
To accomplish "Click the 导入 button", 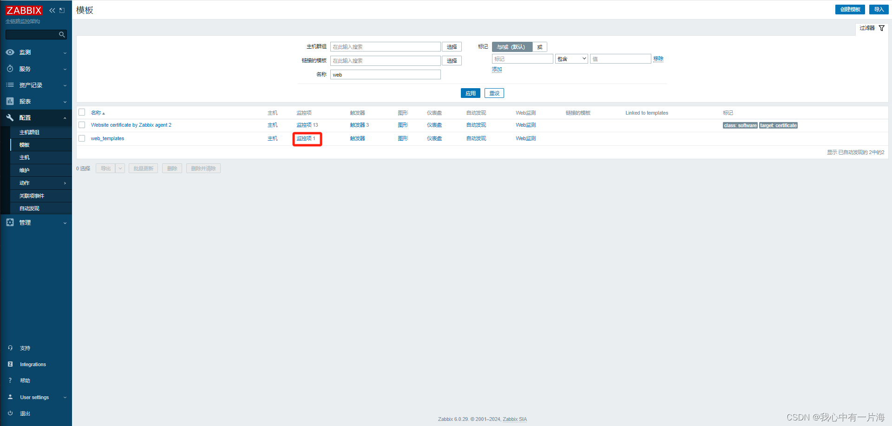I will click(879, 9).
